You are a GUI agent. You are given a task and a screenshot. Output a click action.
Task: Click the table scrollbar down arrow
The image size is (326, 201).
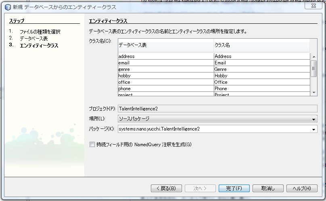point(314,93)
